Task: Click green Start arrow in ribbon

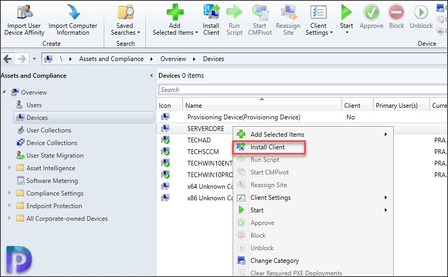Action: click(x=346, y=12)
